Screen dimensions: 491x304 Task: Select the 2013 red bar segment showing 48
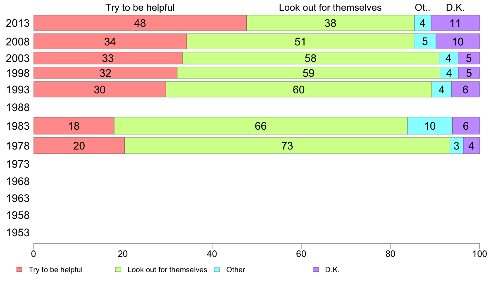coord(140,23)
